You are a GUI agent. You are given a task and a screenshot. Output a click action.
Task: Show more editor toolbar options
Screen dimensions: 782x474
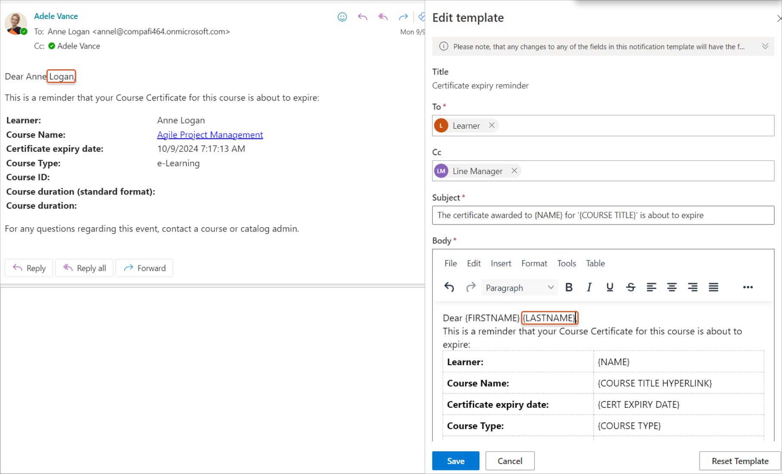(x=748, y=287)
